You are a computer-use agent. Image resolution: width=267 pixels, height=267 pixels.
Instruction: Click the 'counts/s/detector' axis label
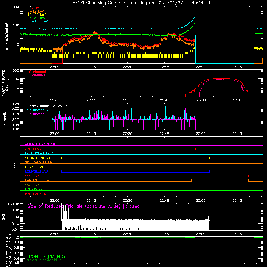coord(7,35)
